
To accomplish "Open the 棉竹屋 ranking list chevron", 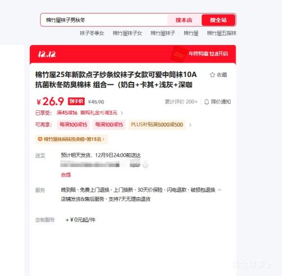I will [x=103, y=139].
